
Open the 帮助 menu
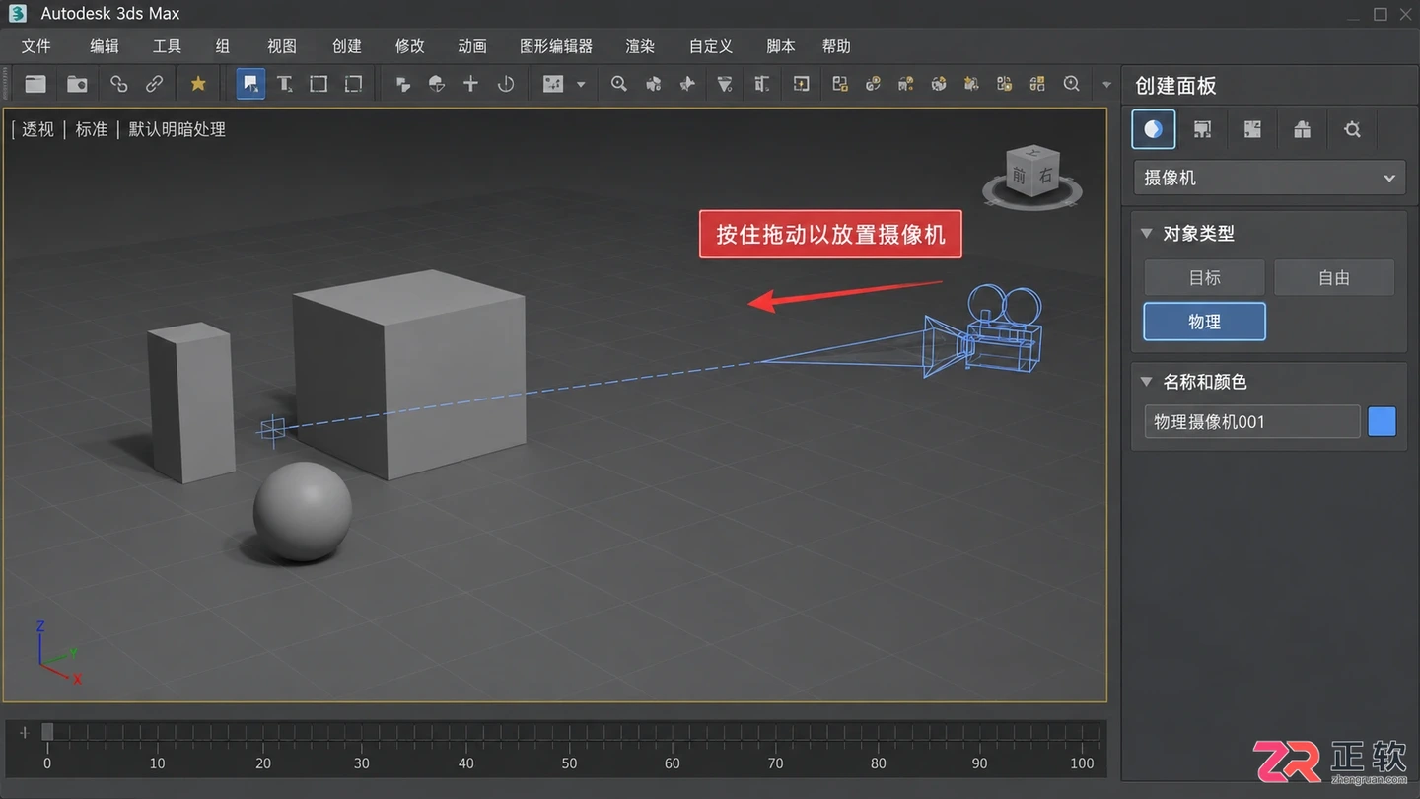(836, 46)
